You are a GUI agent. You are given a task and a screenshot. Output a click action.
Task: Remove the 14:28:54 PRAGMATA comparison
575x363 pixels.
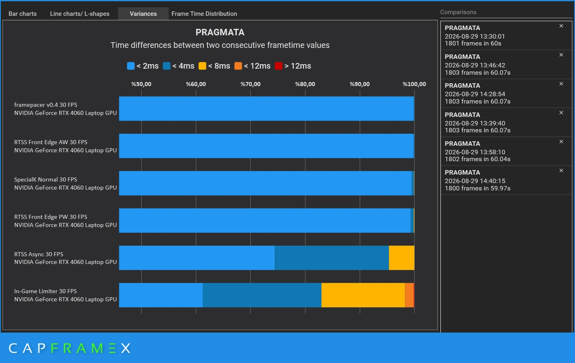point(561,84)
